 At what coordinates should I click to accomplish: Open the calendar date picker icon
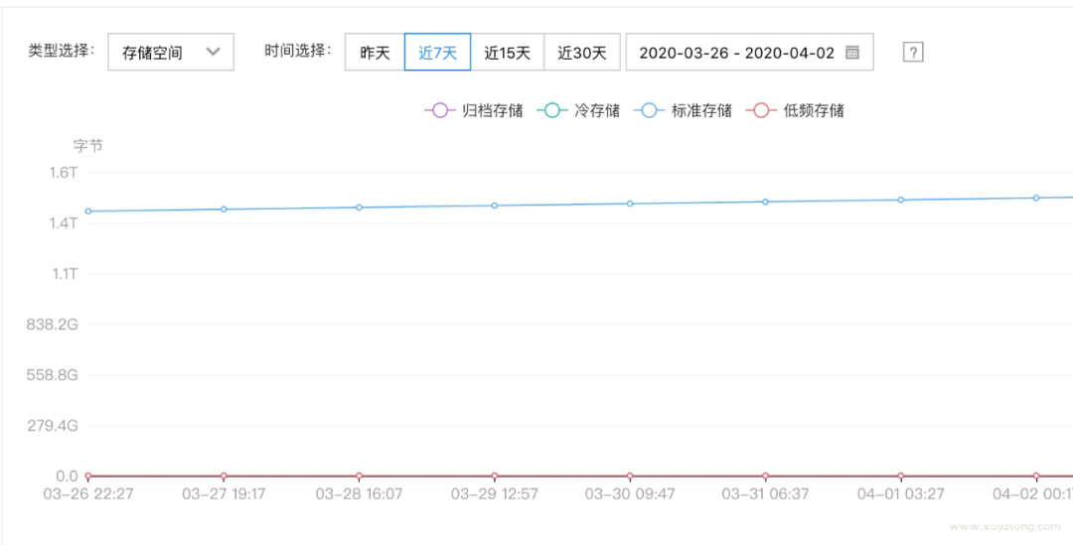click(852, 53)
